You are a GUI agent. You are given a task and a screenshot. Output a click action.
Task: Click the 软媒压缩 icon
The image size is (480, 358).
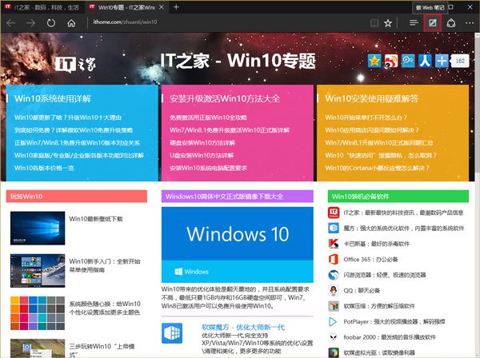point(334,306)
